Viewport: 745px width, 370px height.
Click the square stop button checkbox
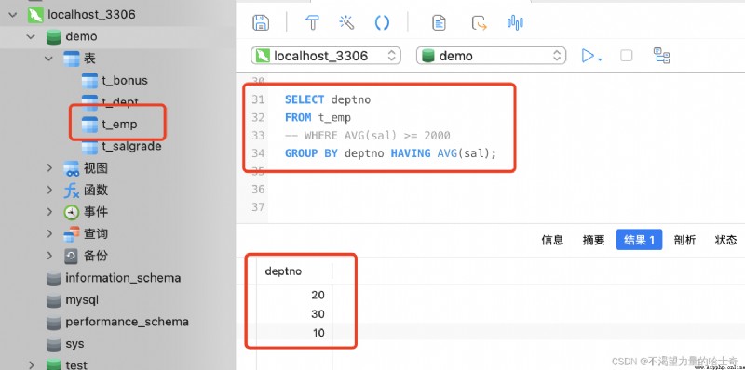pyautogui.click(x=626, y=56)
